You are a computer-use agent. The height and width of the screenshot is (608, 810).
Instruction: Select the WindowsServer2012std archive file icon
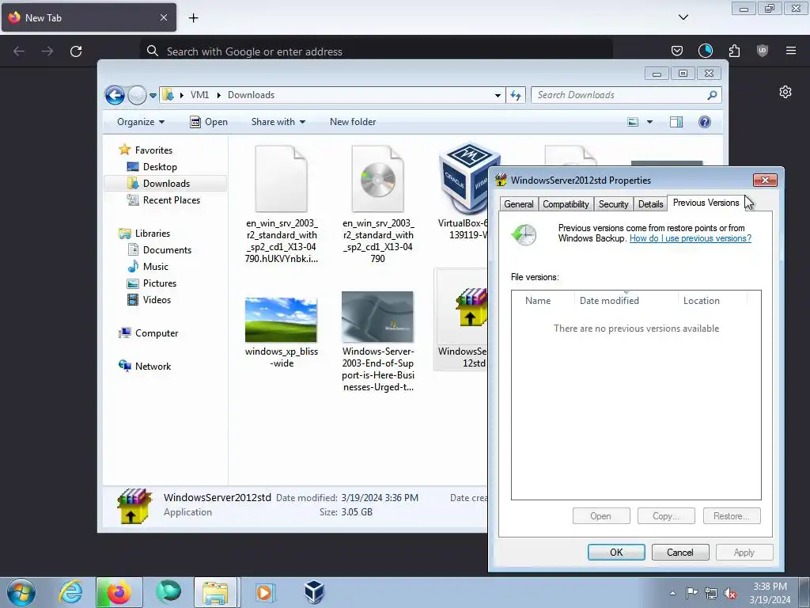[x=471, y=307]
